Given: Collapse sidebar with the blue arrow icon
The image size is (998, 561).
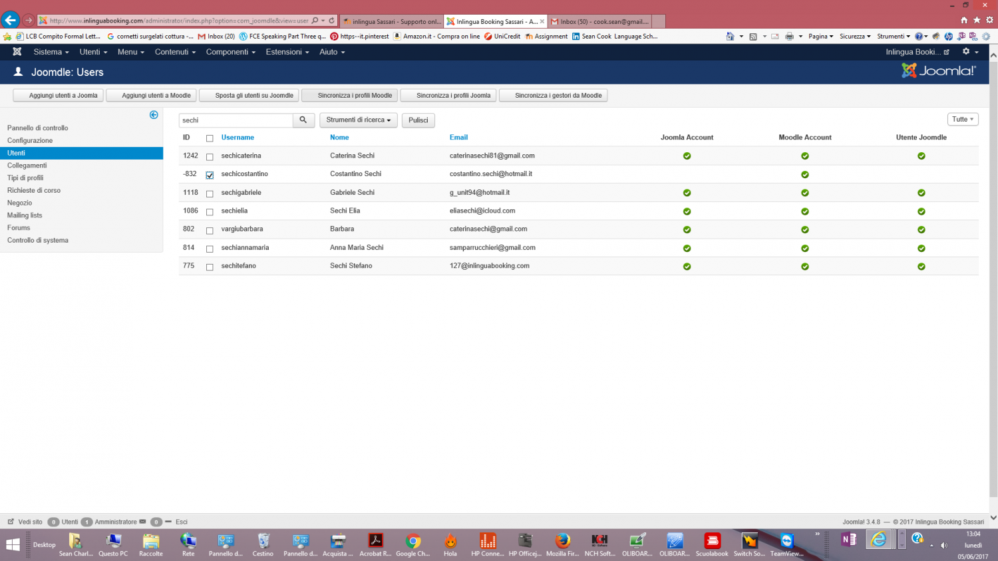Looking at the screenshot, I should [154, 115].
